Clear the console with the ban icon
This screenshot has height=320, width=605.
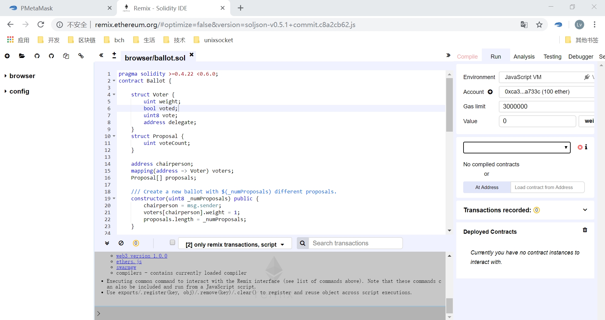[x=121, y=243]
